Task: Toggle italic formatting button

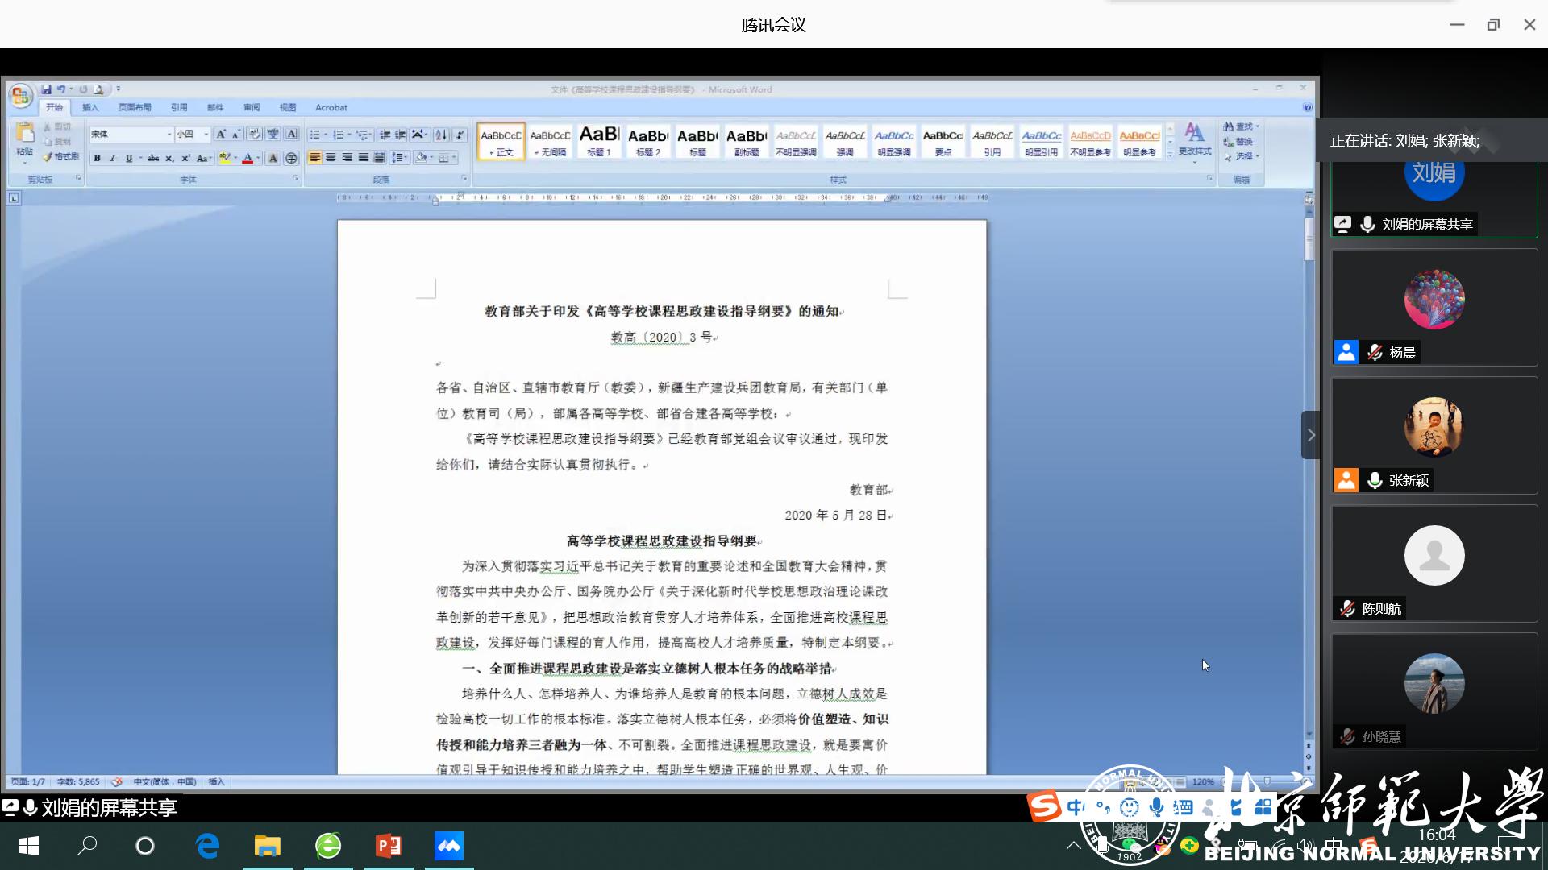Action: (x=113, y=158)
